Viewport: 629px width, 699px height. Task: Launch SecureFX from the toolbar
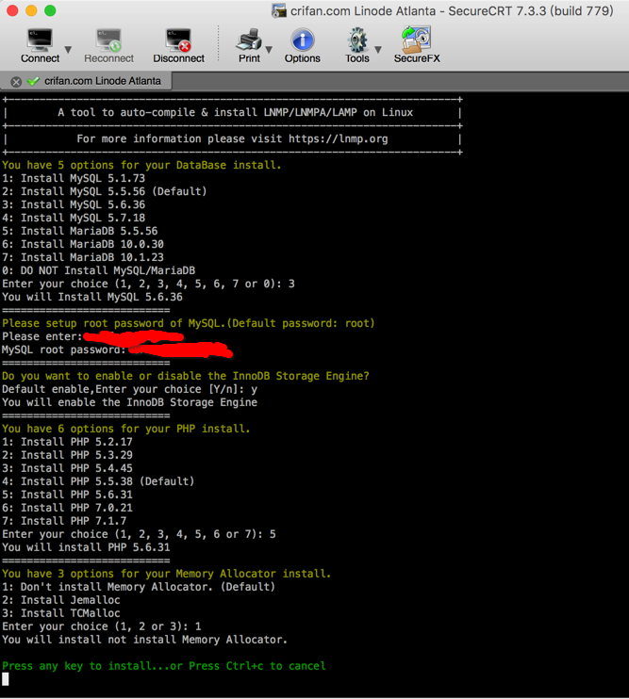click(x=417, y=45)
